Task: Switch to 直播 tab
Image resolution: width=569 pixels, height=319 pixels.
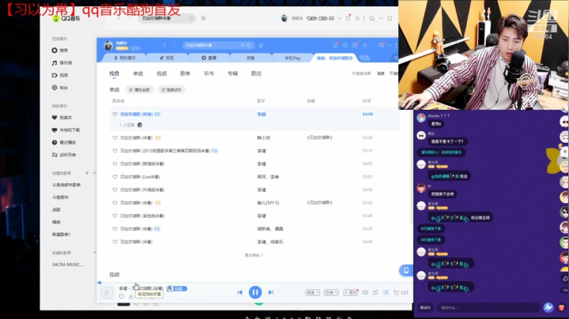Action: (x=209, y=58)
